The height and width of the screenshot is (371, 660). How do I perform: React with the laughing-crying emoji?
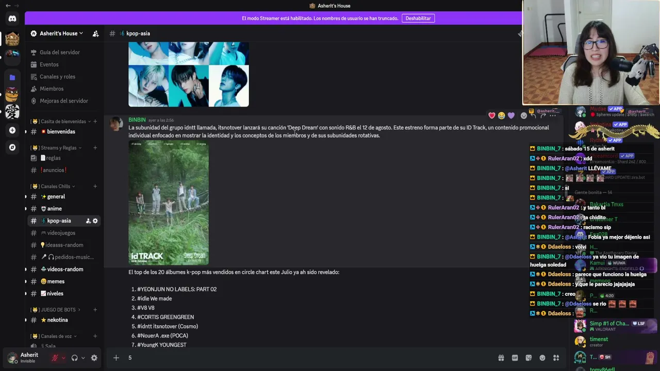point(502,115)
